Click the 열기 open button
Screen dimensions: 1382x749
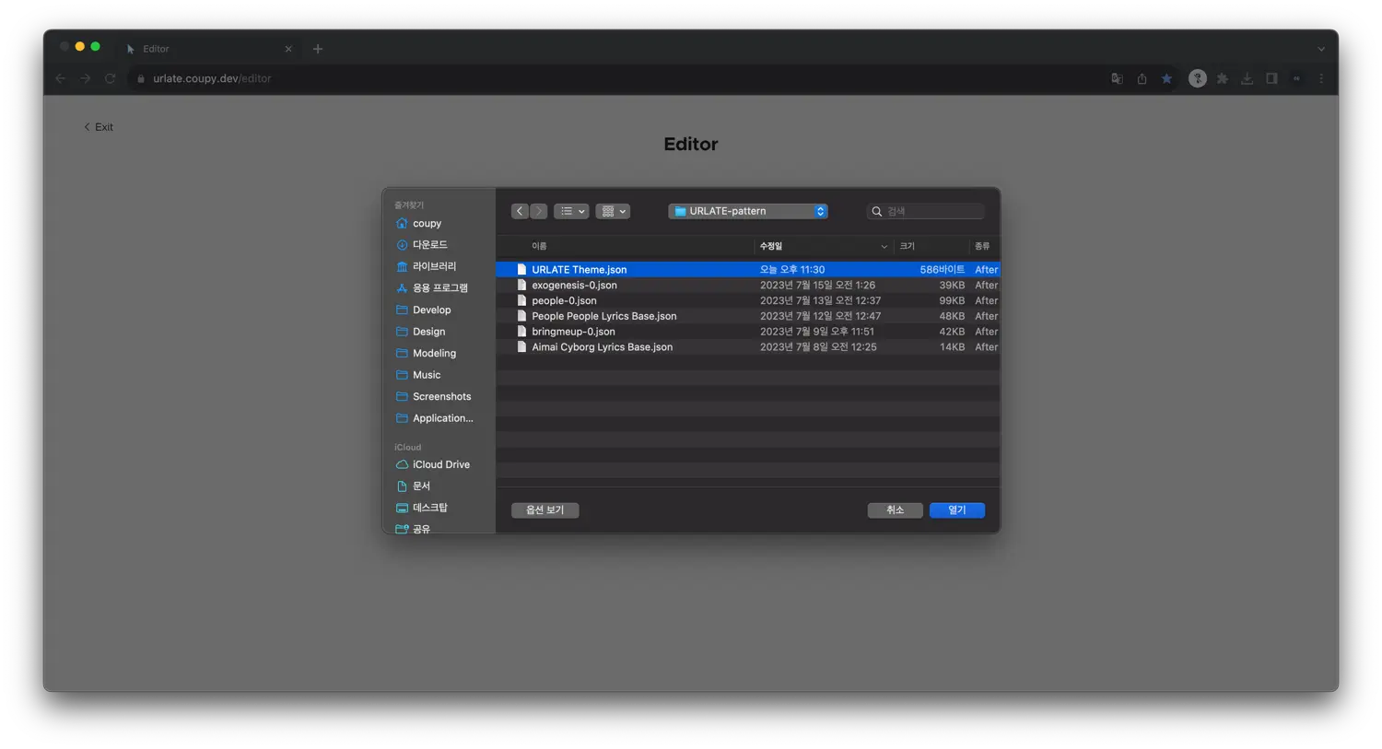point(957,510)
